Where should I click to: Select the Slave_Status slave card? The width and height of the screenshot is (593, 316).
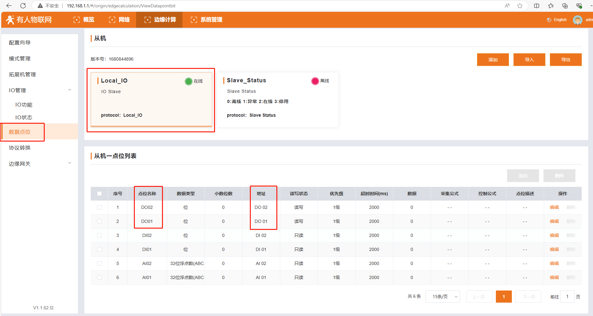[x=278, y=99]
